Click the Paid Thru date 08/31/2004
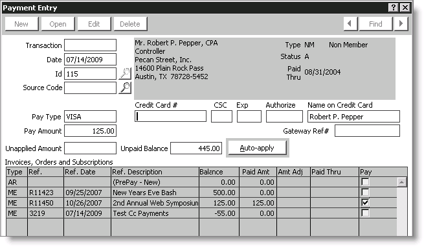424x247 pixels. coord(322,72)
